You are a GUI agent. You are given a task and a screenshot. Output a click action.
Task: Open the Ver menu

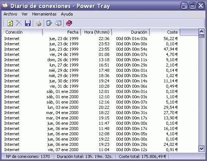pos(25,14)
